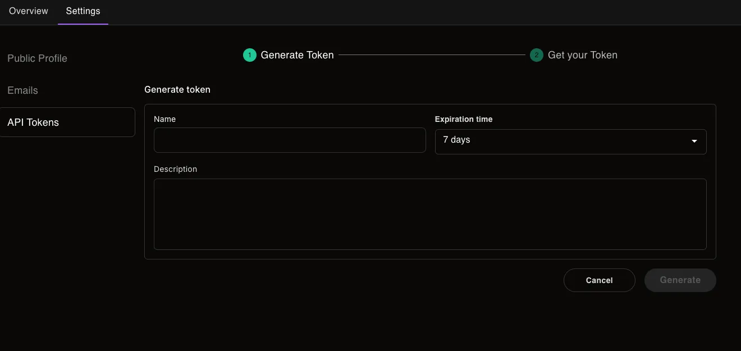Focus the Description text area
The height and width of the screenshot is (351, 741).
[430, 214]
